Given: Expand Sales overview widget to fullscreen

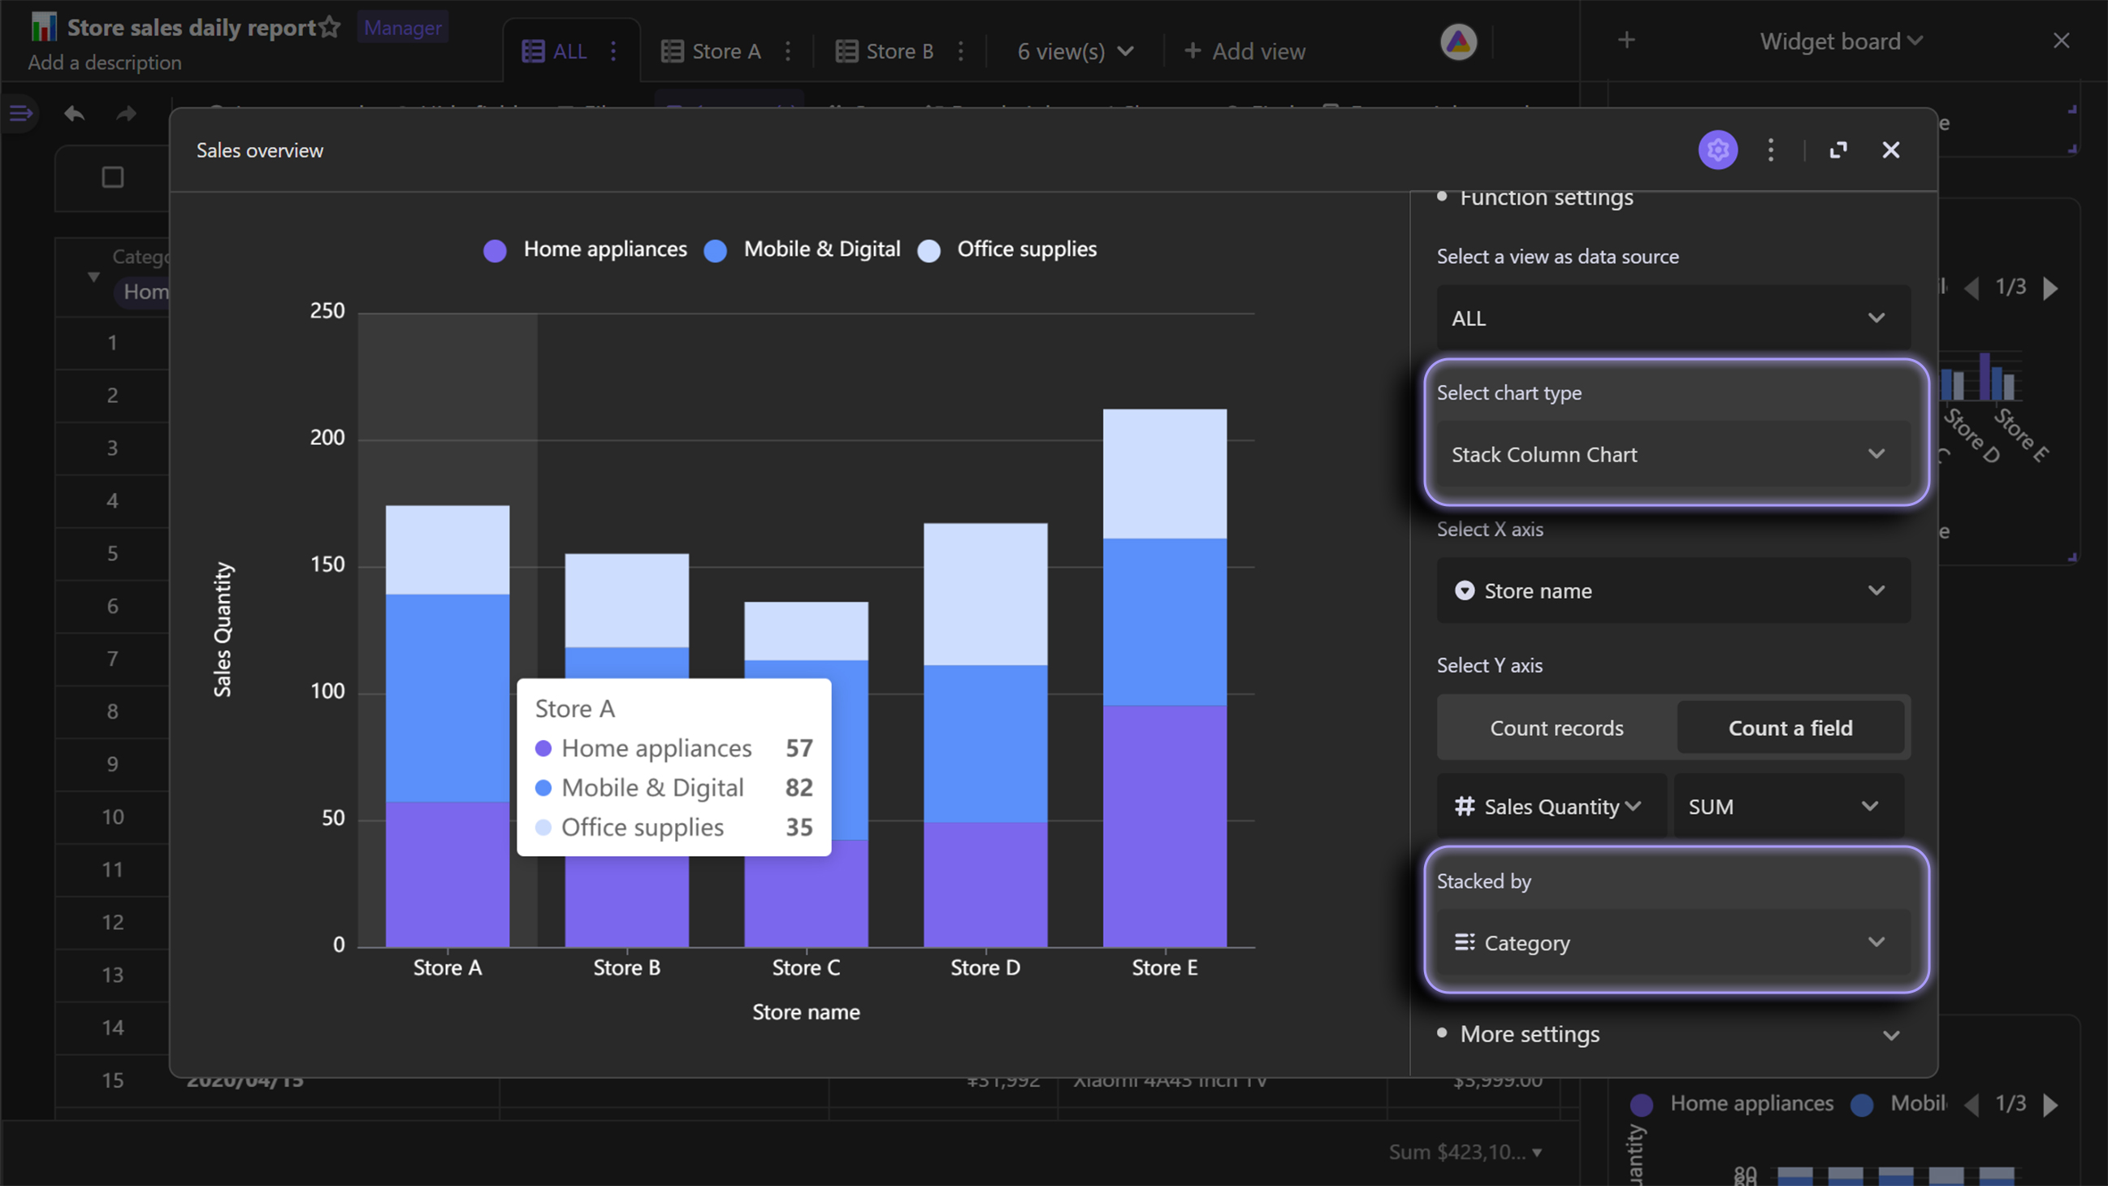Looking at the screenshot, I should [x=1838, y=149].
